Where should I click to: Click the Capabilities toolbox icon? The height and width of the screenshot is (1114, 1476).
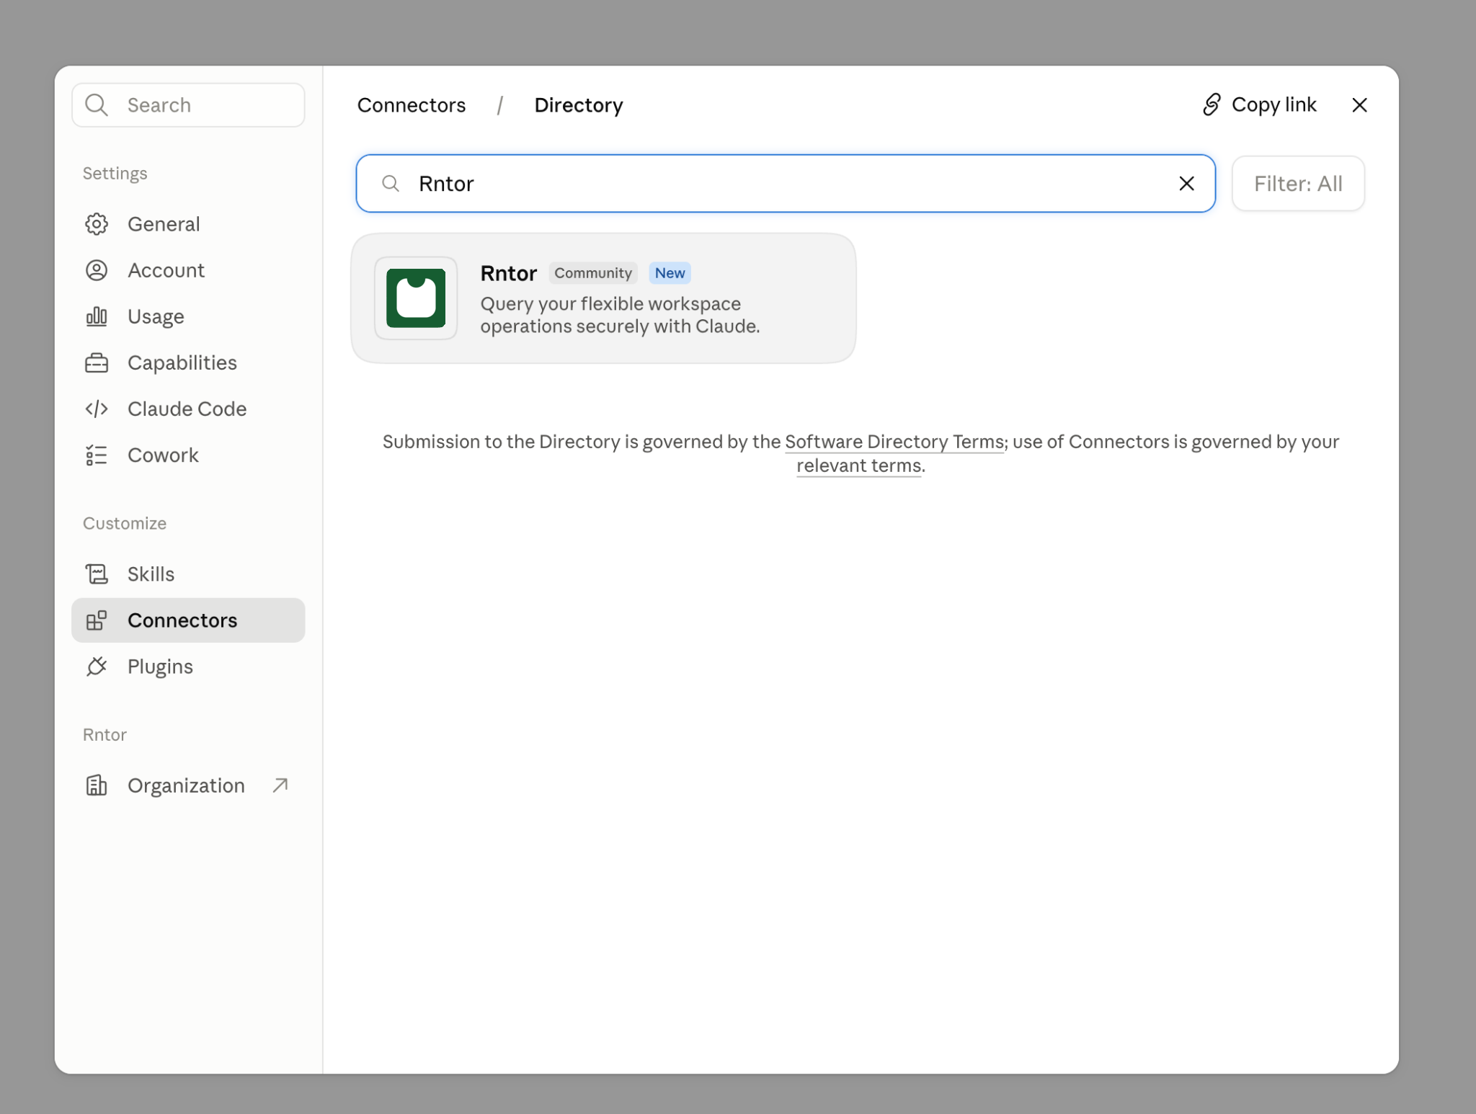[x=97, y=362]
